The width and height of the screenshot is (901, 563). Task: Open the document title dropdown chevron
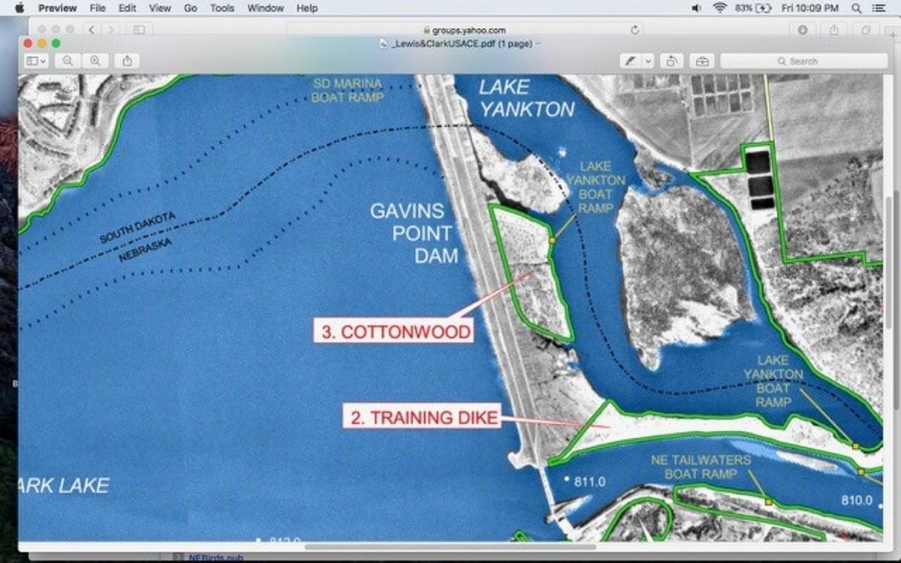tap(538, 44)
